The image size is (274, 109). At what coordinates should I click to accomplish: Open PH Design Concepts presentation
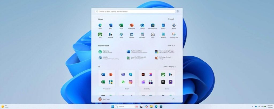163,58
